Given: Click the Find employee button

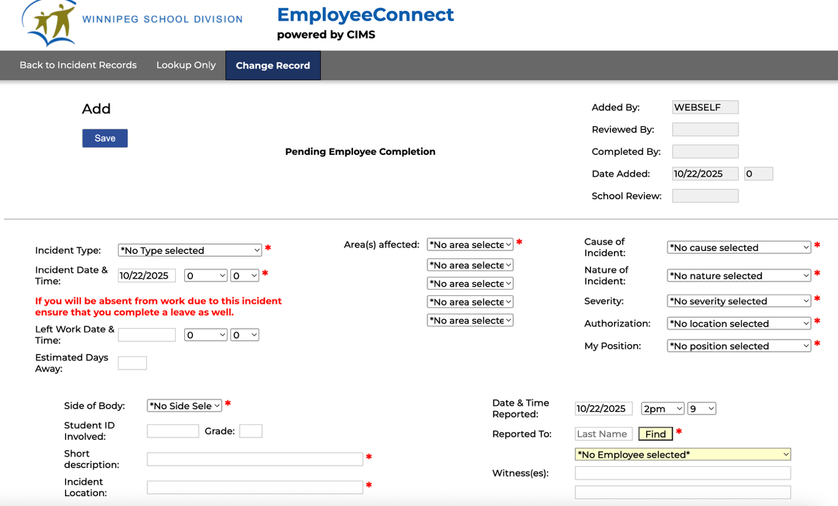Looking at the screenshot, I should (655, 434).
